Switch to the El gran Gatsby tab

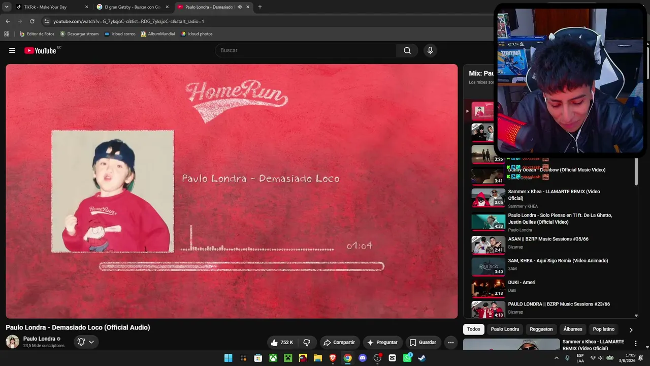[133, 7]
